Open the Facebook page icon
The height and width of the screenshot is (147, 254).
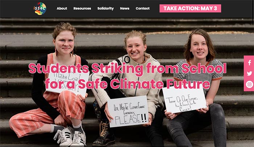click(x=250, y=62)
